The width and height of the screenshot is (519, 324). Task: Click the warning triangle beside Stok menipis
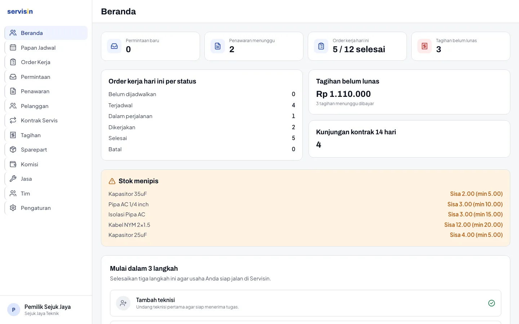click(112, 181)
